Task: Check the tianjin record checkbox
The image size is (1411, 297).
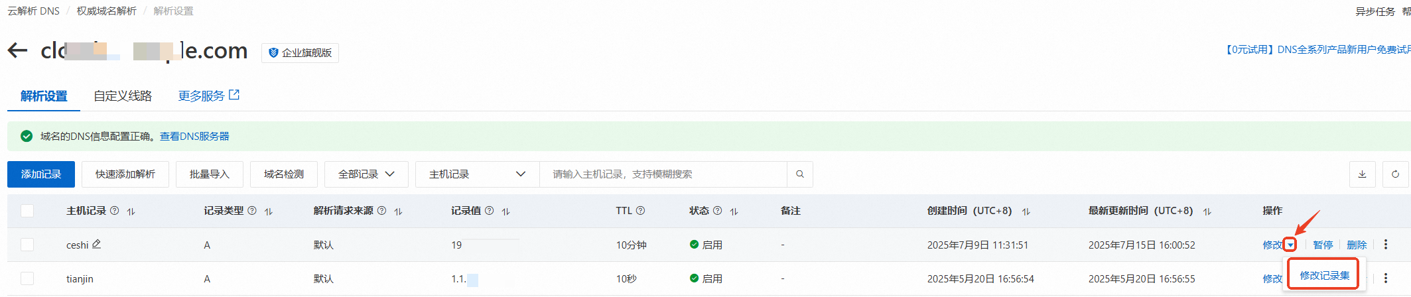Action: [27, 278]
